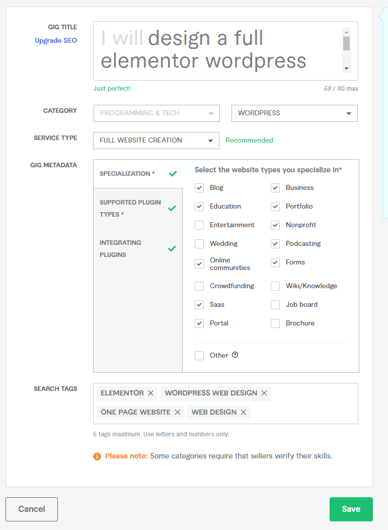Uncheck the Education checkbox
Viewport: 388px width, 530px height.
tap(199, 207)
